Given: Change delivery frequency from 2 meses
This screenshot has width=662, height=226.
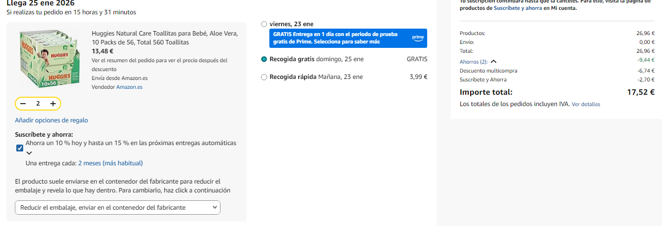Looking at the screenshot, I should tap(110, 163).
